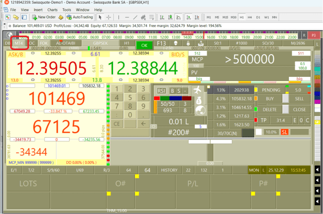The height and width of the screenshot is (214, 323).
Task: Click the blue swatch in RSI color bar
Action: coord(176,98)
